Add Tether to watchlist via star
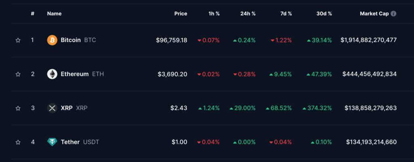Screen dimensions: 414x162 tap(18, 142)
